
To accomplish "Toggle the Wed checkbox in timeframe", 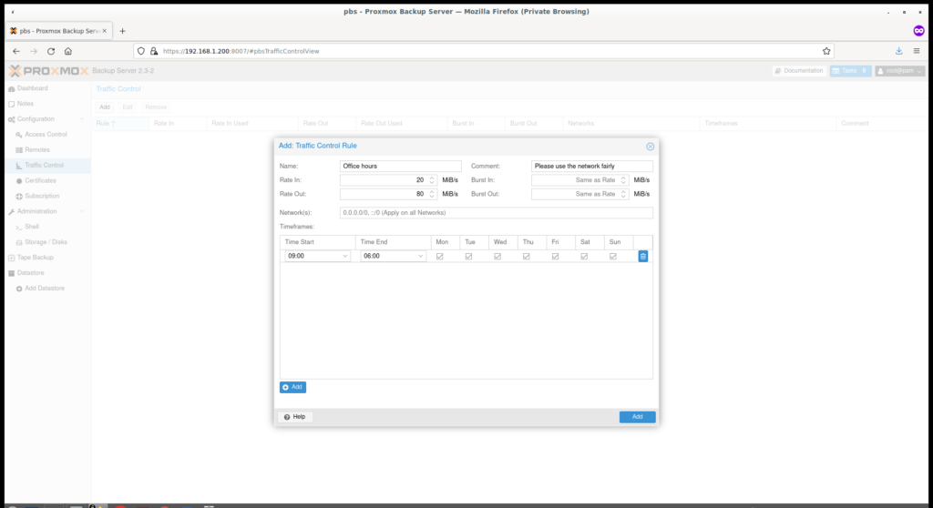I will click(497, 257).
